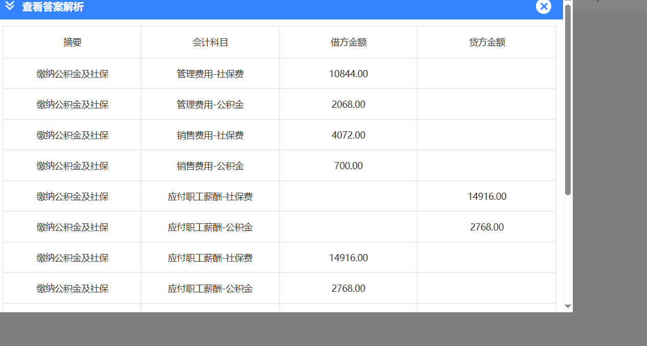Click 2768.00 in the 贷方金额 column
The width and height of the screenshot is (647, 346).
[x=487, y=227]
